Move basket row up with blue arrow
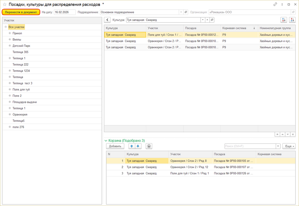The width and height of the screenshot is (299, 206). coord(132,146)
